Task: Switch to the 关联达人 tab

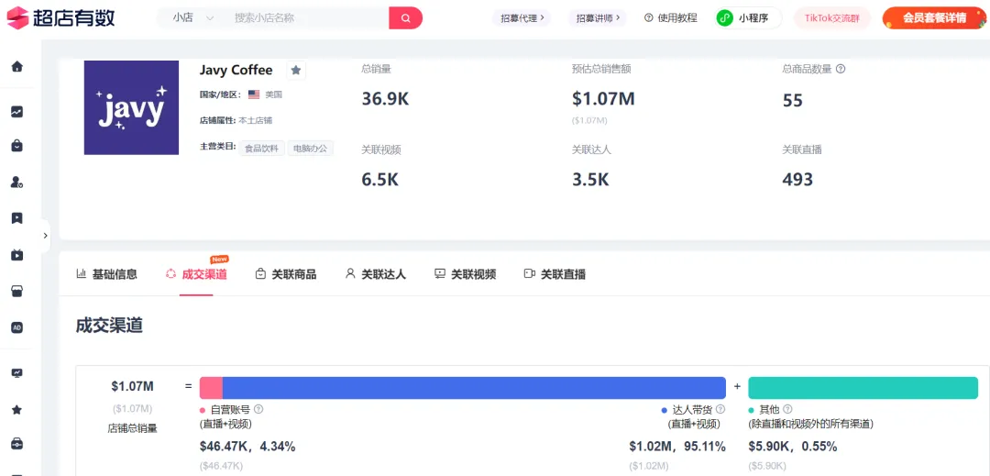Action: (376, 274)
